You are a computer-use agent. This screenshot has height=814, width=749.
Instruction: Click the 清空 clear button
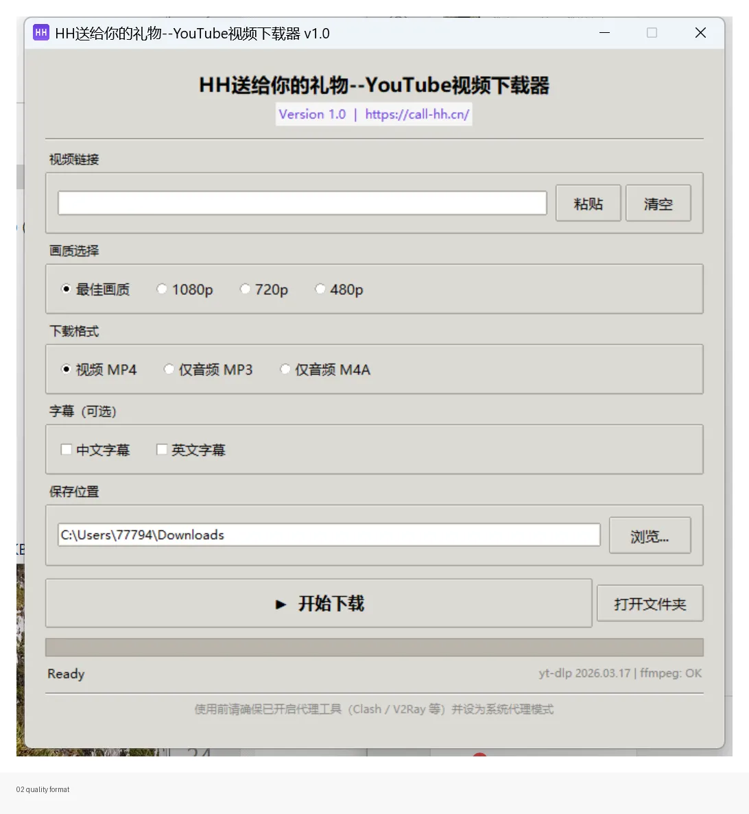658,202
